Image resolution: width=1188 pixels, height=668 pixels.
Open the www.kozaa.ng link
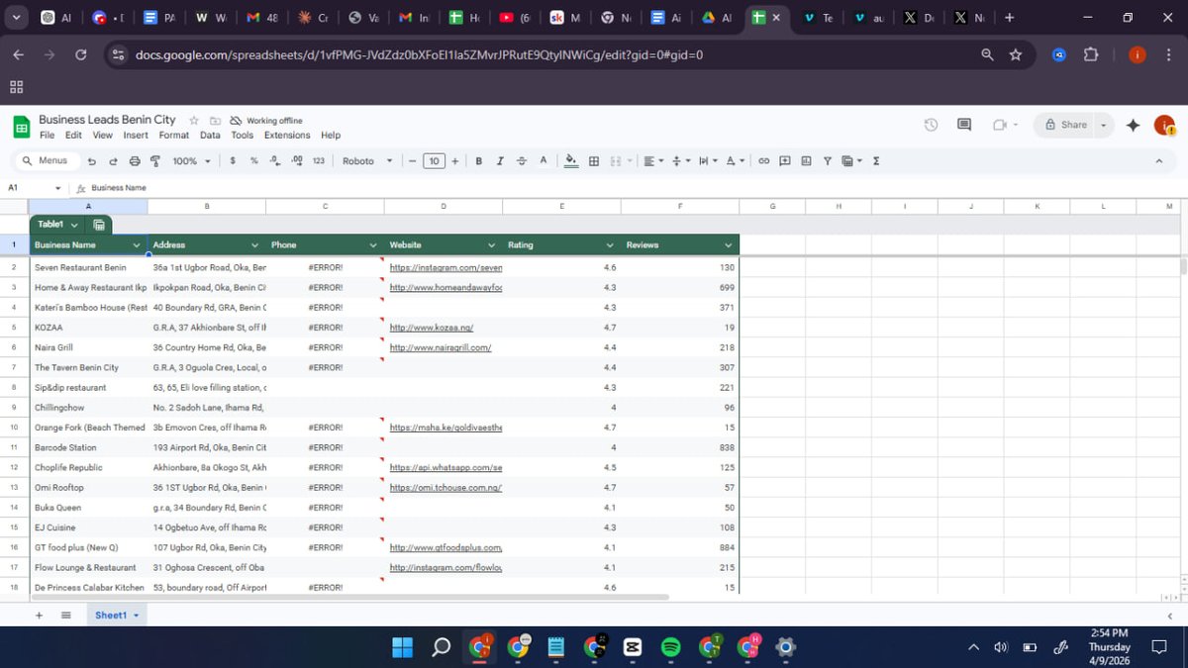[x=432, y=328]
